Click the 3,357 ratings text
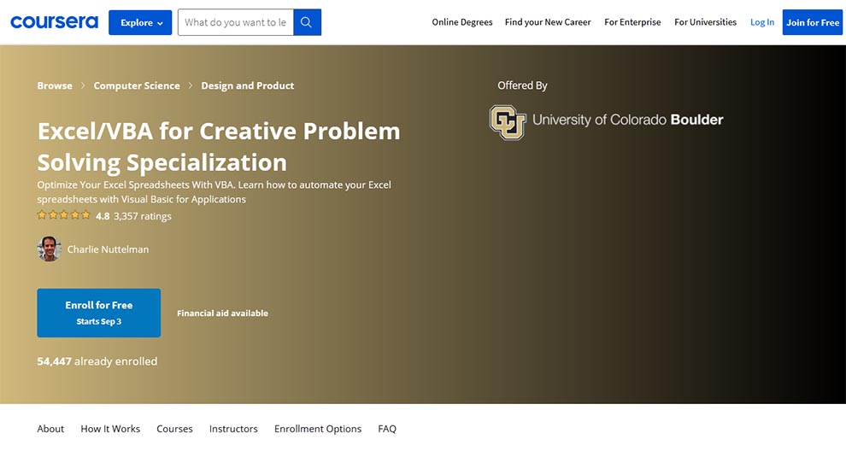This screenshot has height=451, width=846. coord(143,216)
